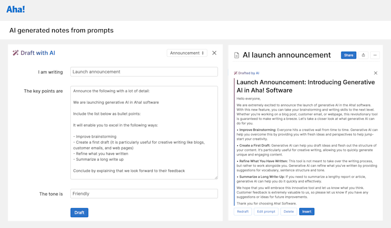Click the 'Hello everyone,' line
This screenshot has height=228, width=391.
(x=248, y=99)
